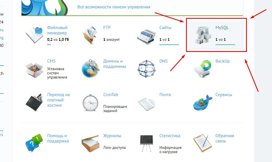This screenshot has height=162, width=272.
Task: Click the file manager disk usage progress bar
Action: click(57, 45)
